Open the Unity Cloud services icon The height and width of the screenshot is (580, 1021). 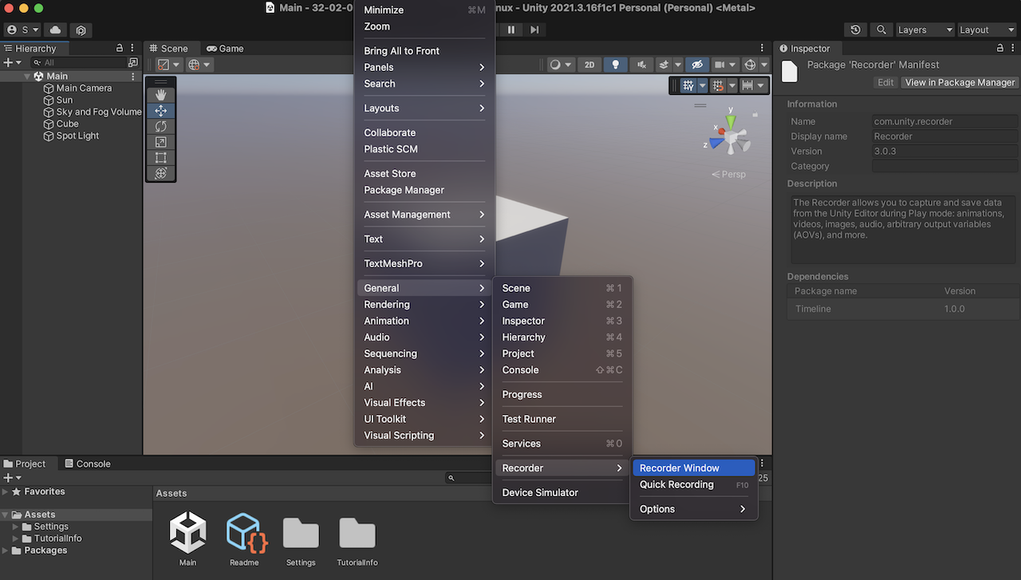click(55, 30)
